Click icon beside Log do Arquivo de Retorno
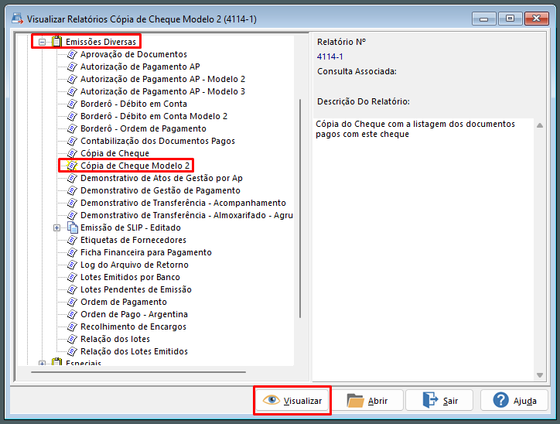Screen dimensions: 560x424 tap(73, 265)
